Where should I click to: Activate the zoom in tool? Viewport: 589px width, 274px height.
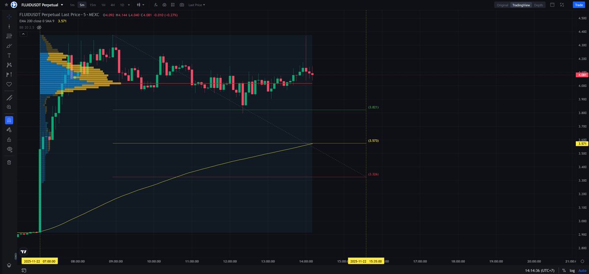tap(9, 107)
